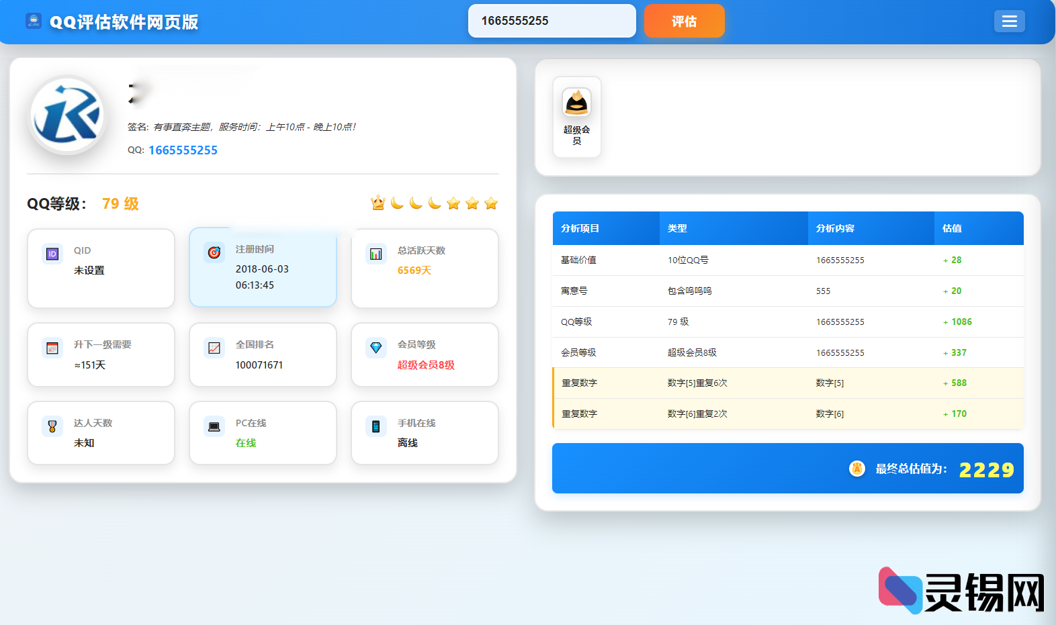Select the 注册时间 info card

[x=263, y=268]
